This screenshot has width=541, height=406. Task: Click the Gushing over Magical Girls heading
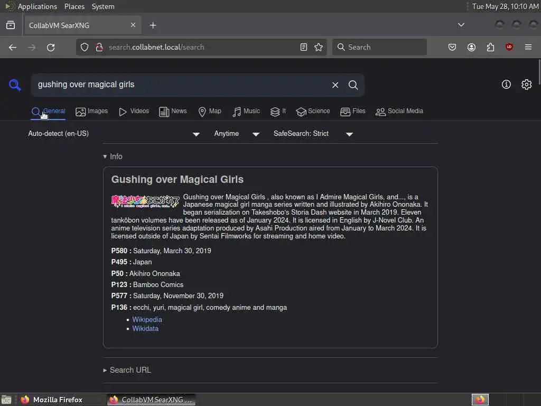(178, 180)
